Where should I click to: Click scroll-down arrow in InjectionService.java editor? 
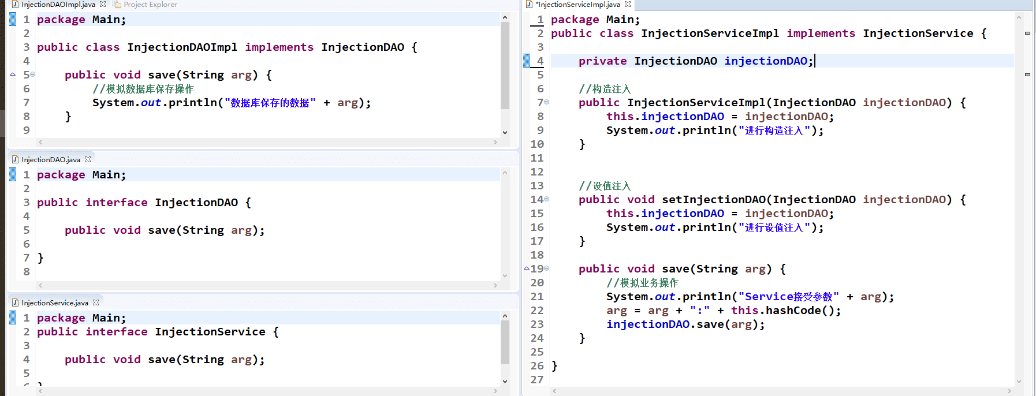click(505, 381)
